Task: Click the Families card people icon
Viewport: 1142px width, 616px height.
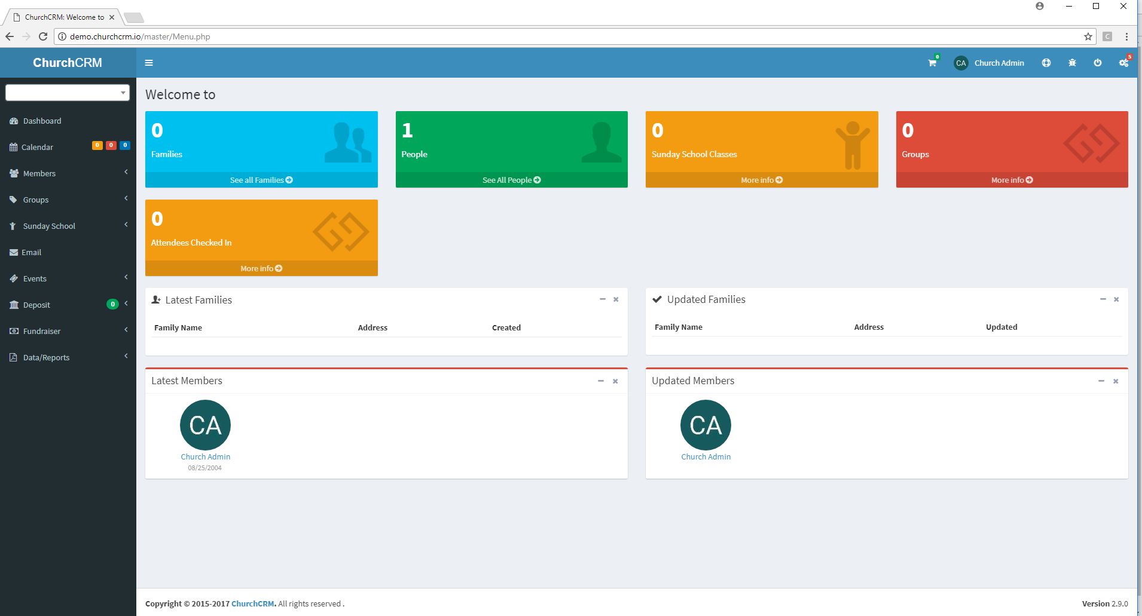Action: 348,142
